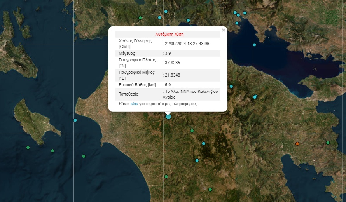Select the large cyan marker beneath the popup
This screenshot has height=202, width=346.
[x=168, y=116]
